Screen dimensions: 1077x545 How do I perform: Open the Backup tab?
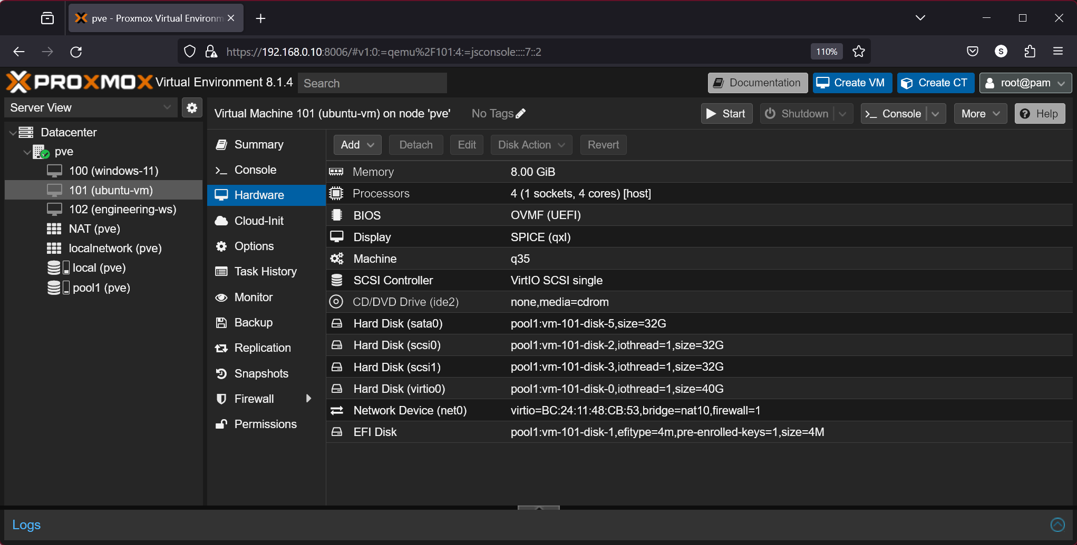(x=266, y=322)
